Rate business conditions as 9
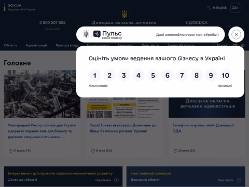Screen dimensions: 249x187 (x=211, y=75)
